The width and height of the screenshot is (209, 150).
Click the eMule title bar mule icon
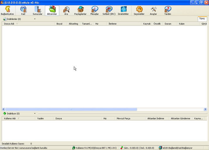click(2, 3)
